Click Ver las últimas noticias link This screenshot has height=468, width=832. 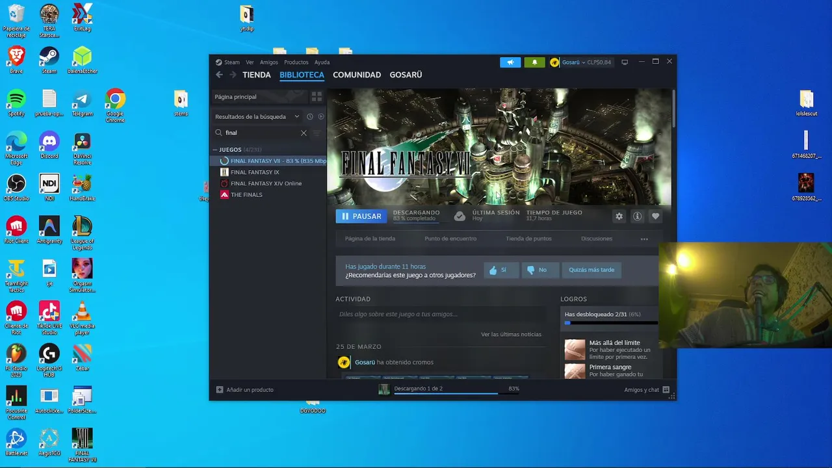tap(511, 334)
